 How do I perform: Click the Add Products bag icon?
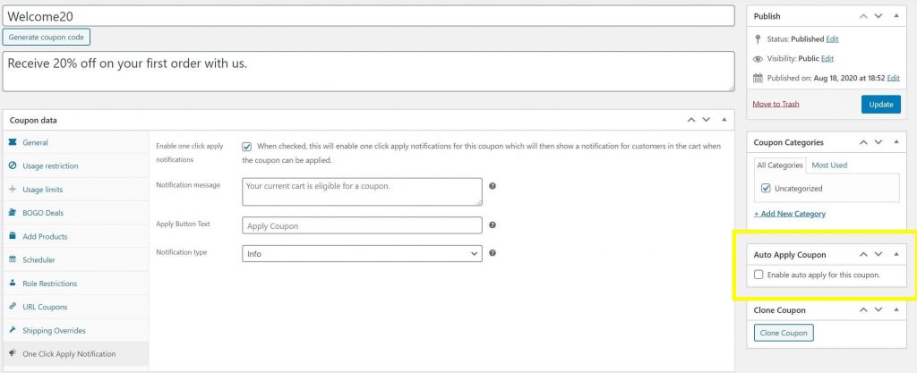click(x=13, y=236)
